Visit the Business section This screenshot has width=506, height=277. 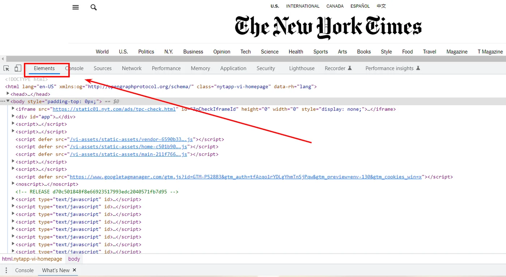click(x=193, y=52)
